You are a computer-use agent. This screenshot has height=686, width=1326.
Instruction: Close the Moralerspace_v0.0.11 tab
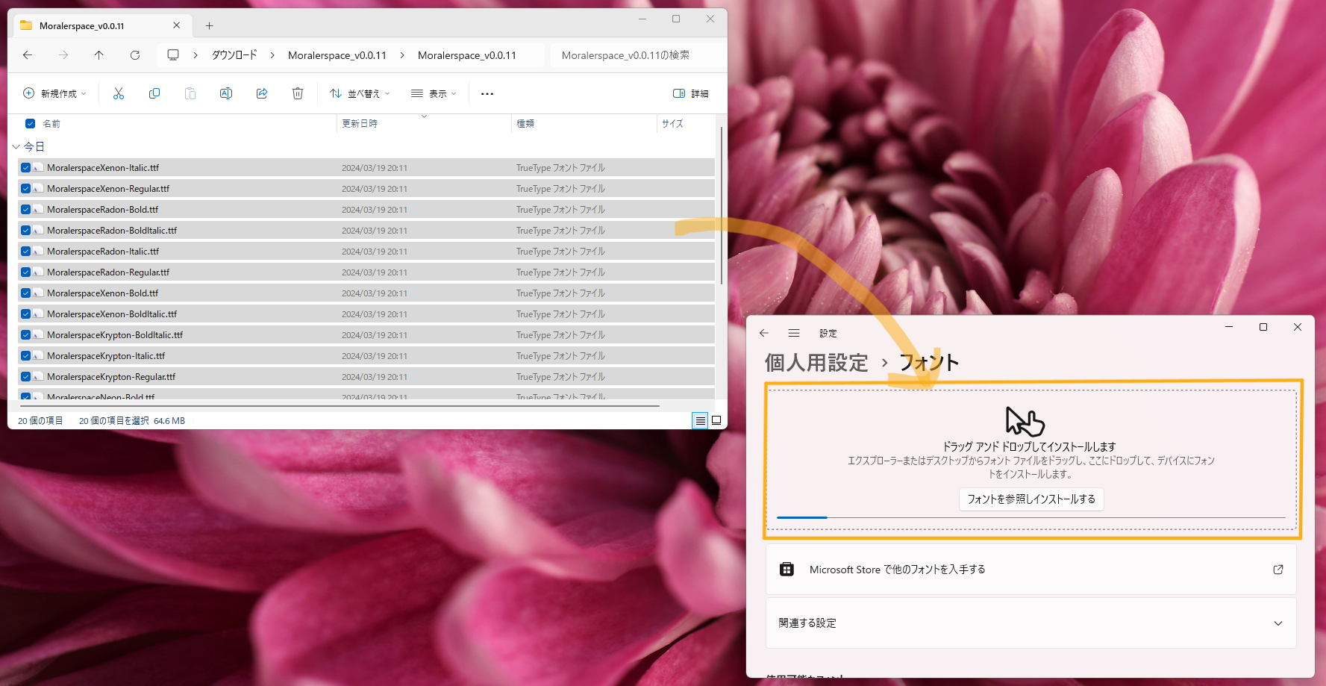tap(176, 25)
